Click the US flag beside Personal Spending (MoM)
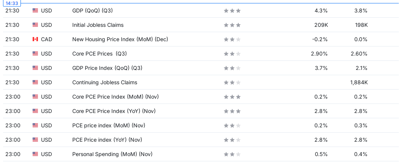The image size is (403, 167). pos(35,154)
